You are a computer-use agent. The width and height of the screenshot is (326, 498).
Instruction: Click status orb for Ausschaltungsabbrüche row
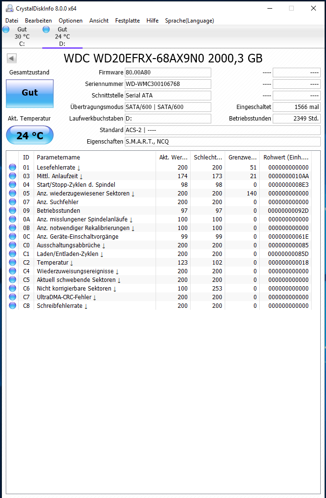[x=12, y=245]
